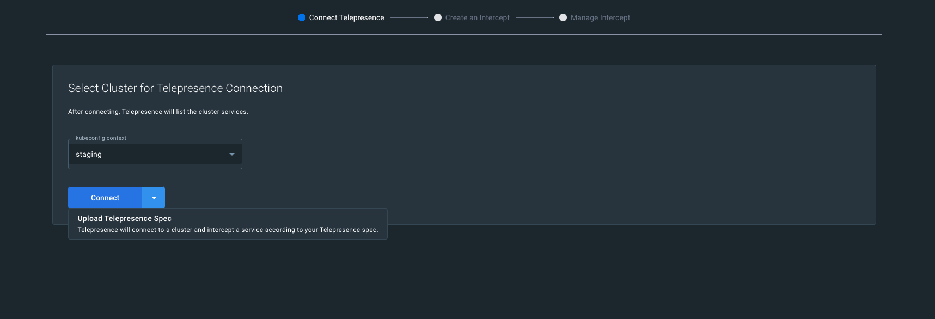Click the arrow icon beside the Connect button

[154, 198]
